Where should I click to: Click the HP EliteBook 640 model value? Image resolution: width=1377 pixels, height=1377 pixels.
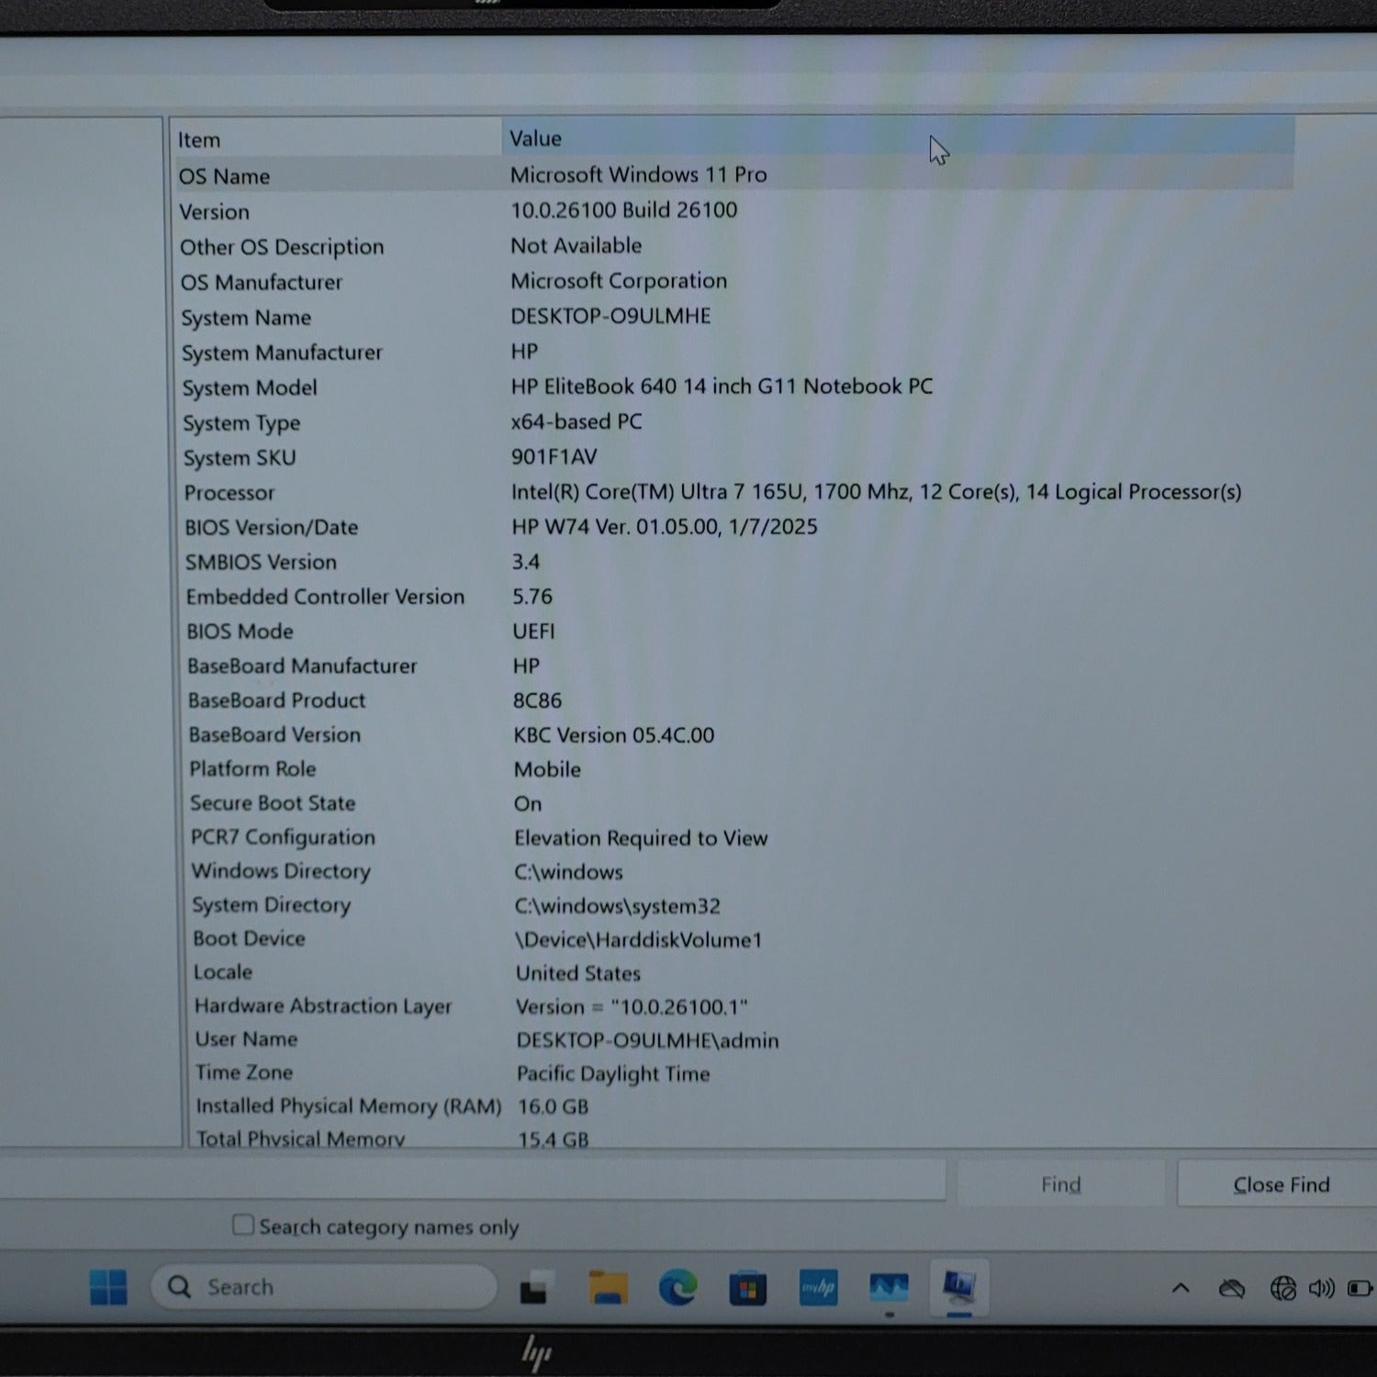(x=722, y=386)
